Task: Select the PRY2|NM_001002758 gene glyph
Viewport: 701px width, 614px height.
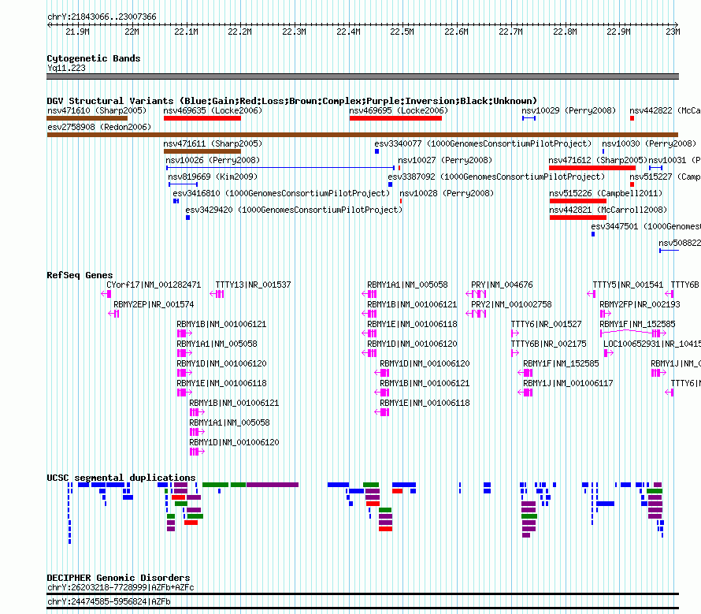Action: pyautogui.click(x=476, y=314)
